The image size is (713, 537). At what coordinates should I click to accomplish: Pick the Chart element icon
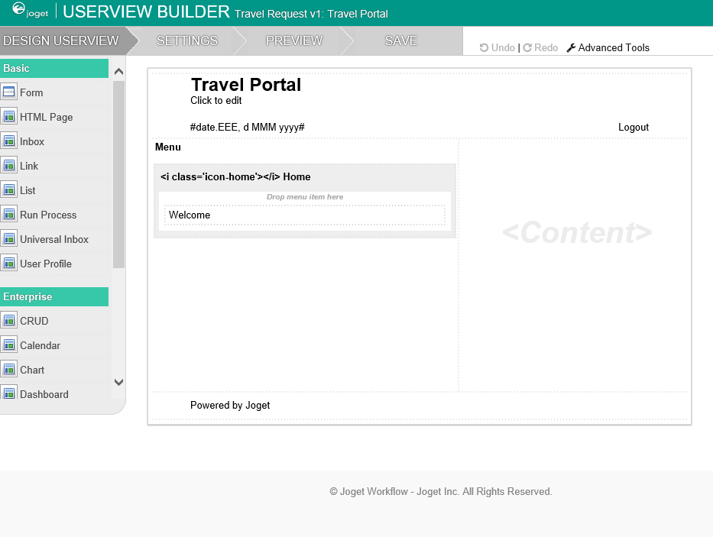click(x=9, y=370)
